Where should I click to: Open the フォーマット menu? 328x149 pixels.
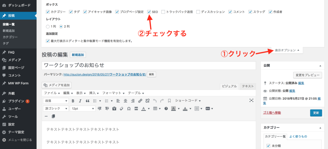(113, 93)
